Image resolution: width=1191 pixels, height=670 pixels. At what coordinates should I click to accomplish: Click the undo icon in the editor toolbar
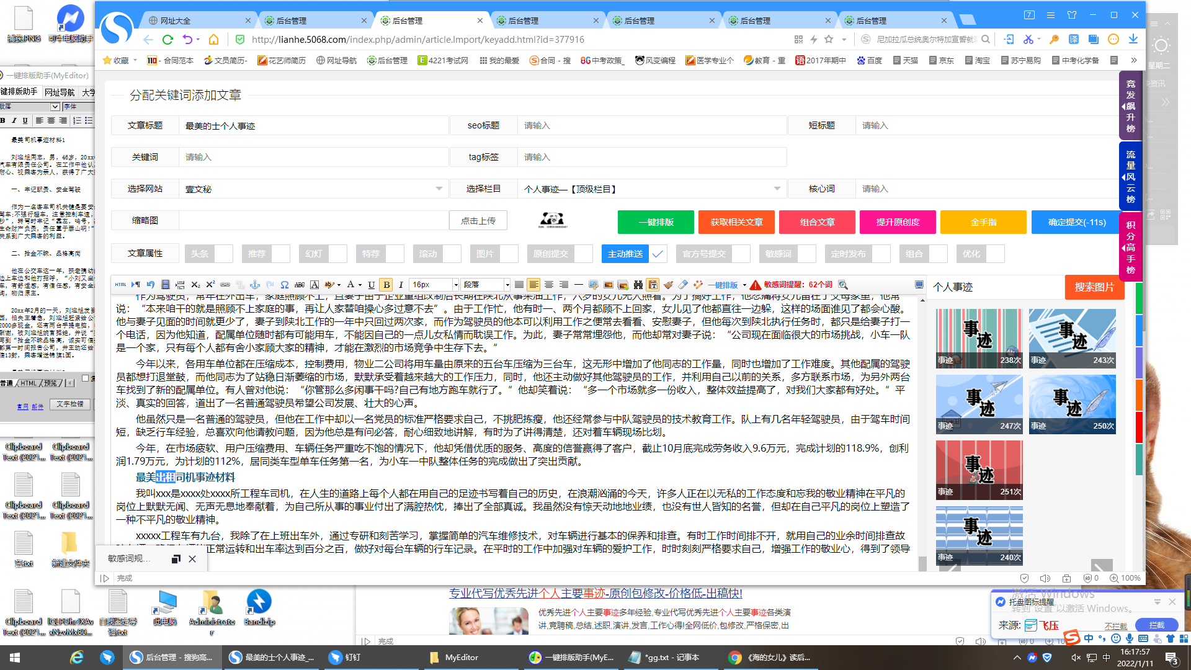[x=150, y=285]
